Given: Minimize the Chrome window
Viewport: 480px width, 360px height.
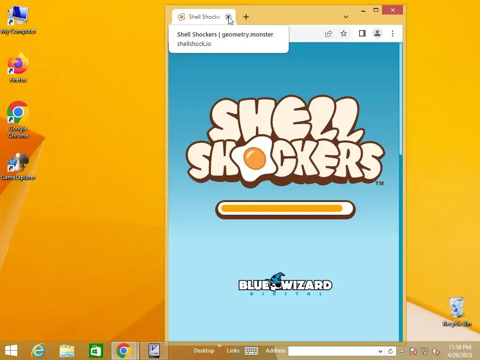Looking at the screenshot, I should point(363,10).
